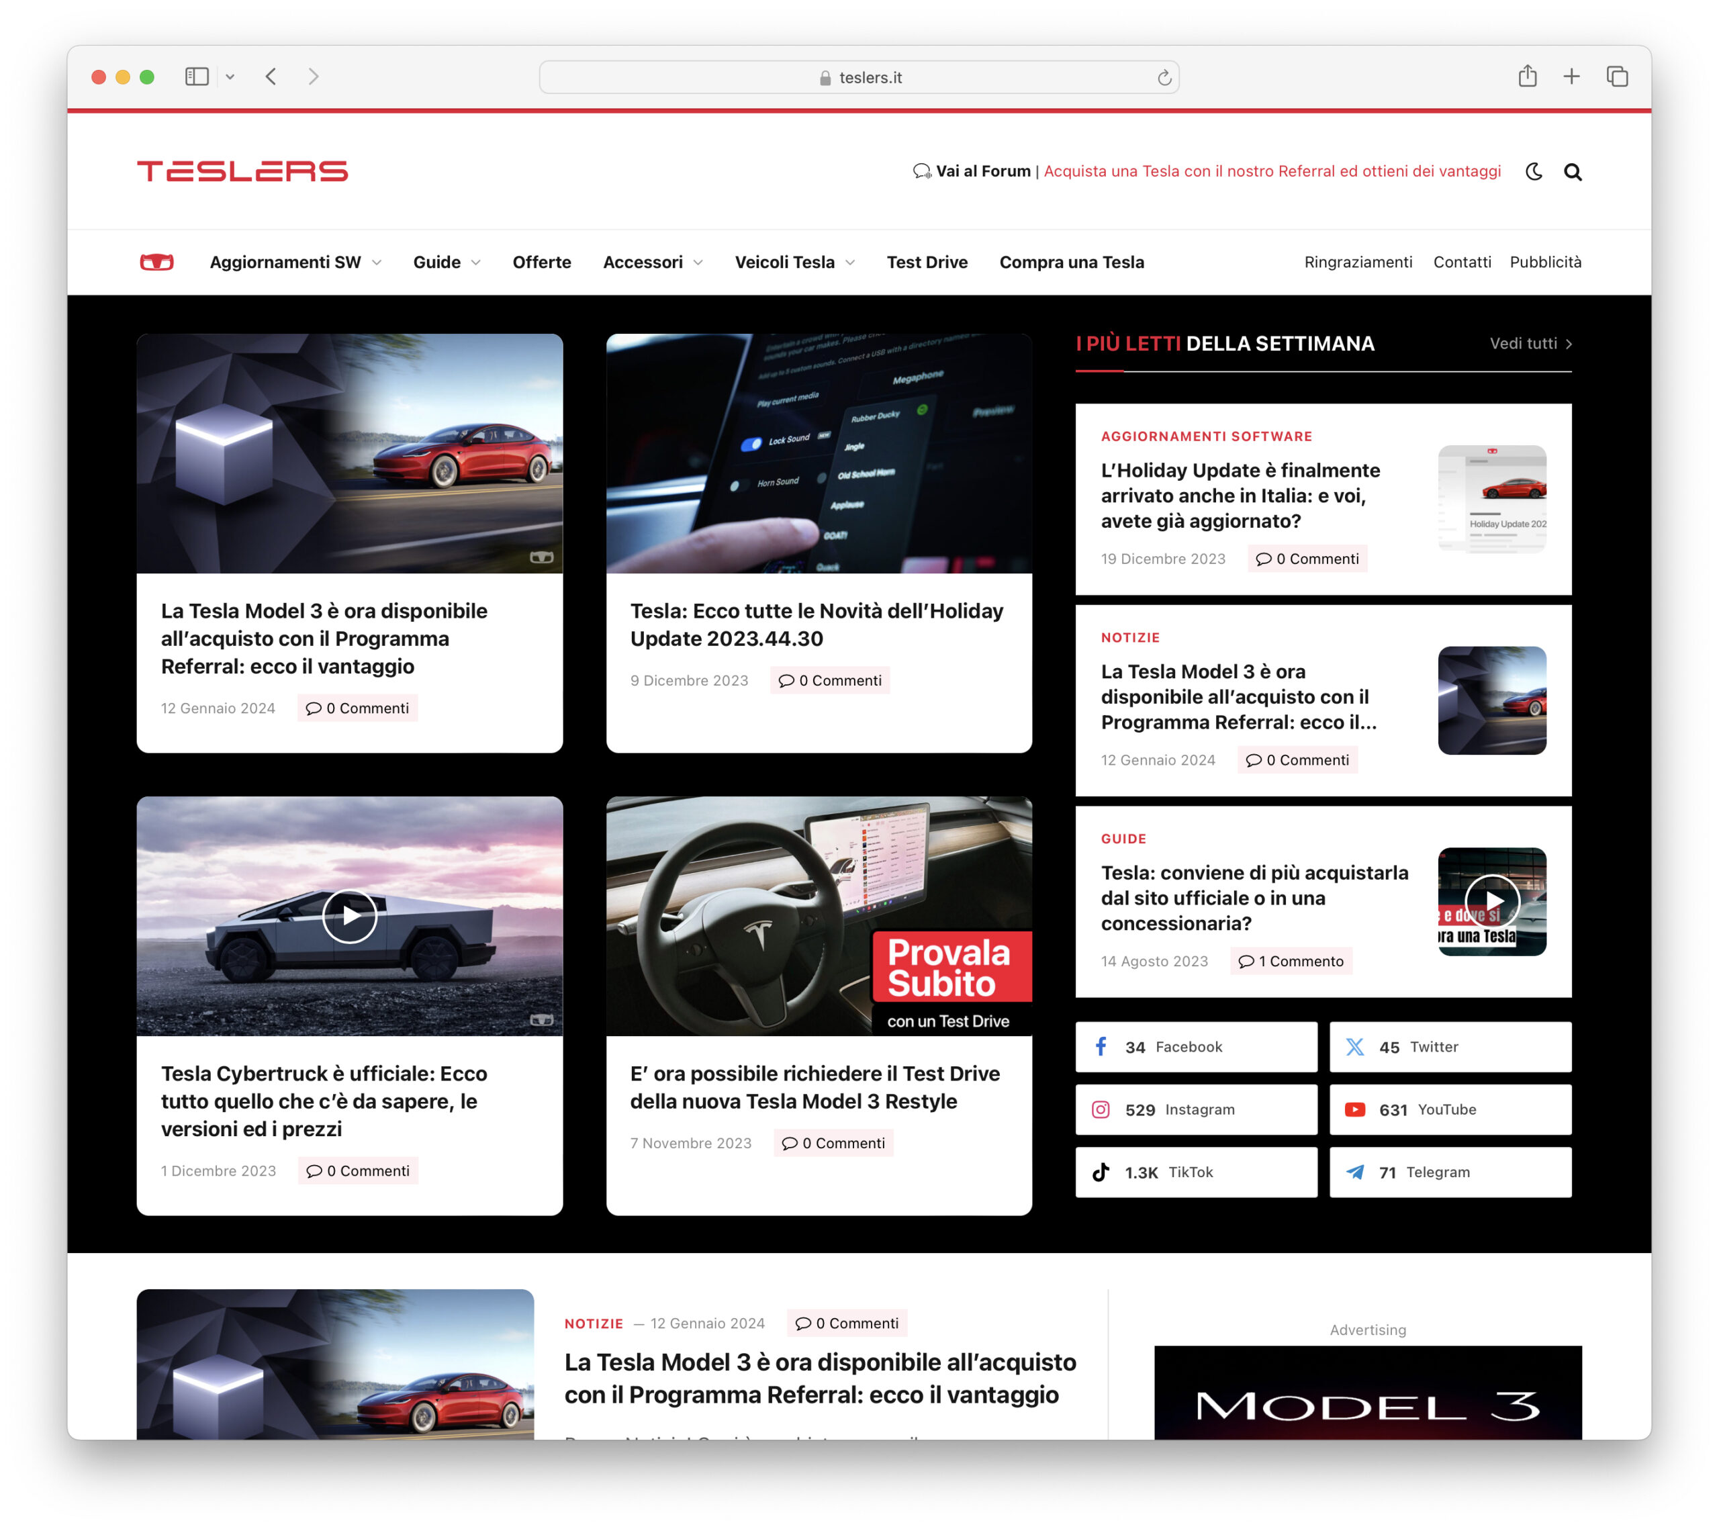Expand the Accessori dropdown menu

click(x=653, y=263)
